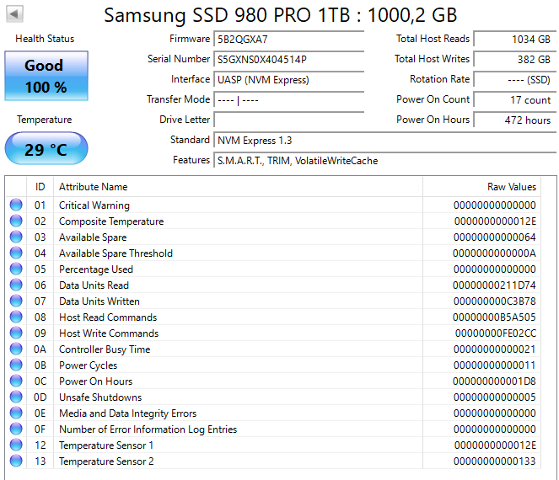
Task: Select the Unsafe Shutdowns attribute name
Action: click(100, 397)
